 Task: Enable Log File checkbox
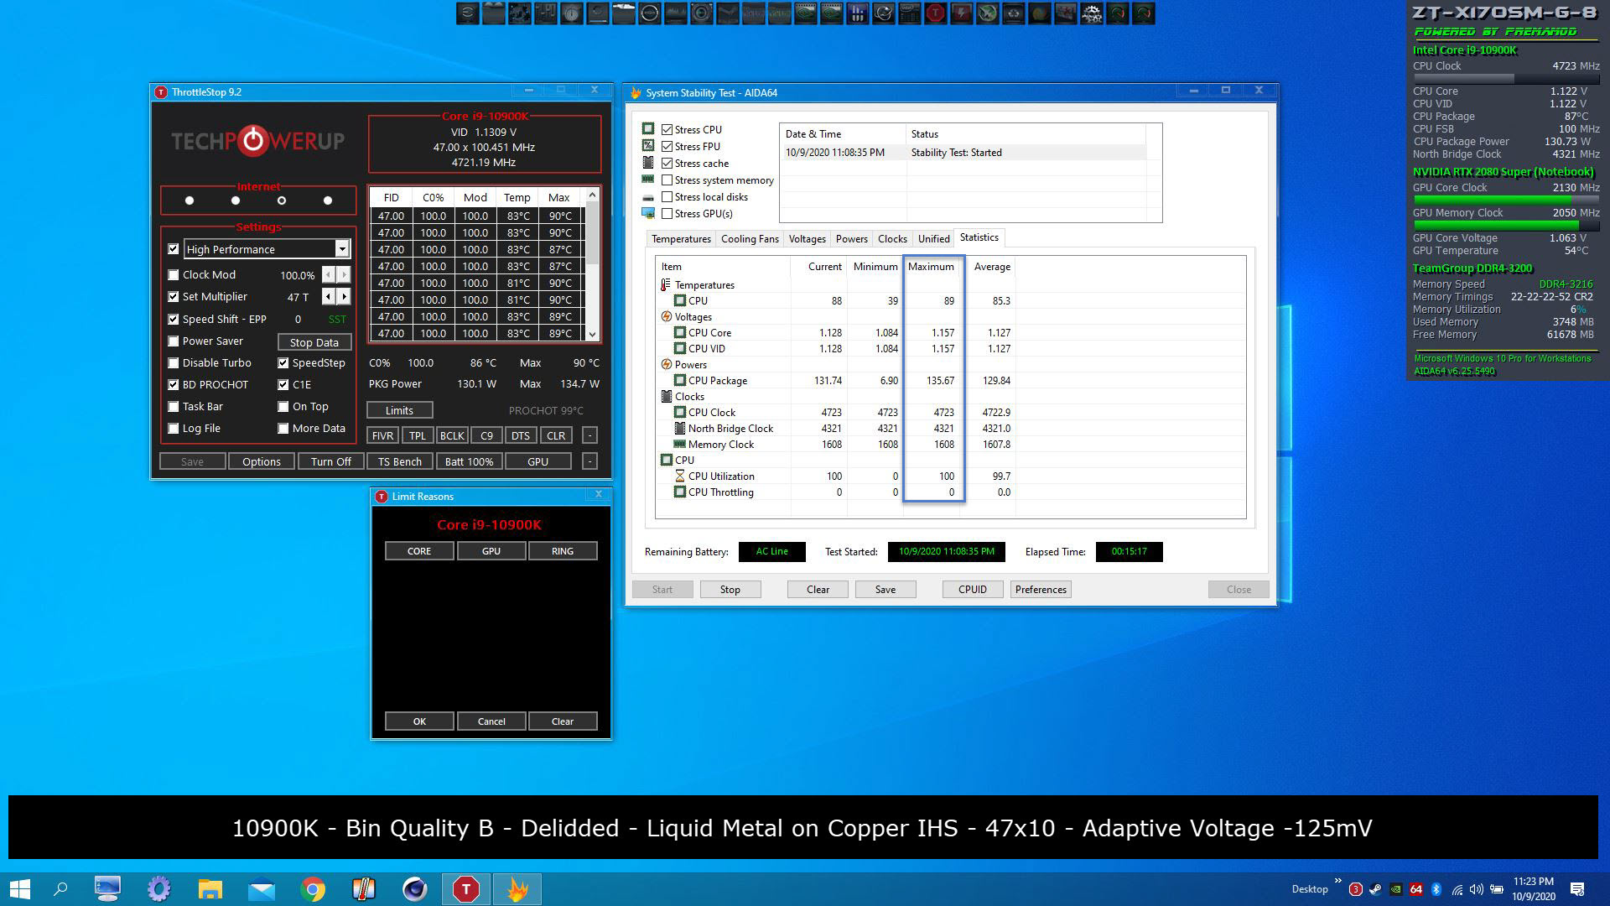(174, 429)
